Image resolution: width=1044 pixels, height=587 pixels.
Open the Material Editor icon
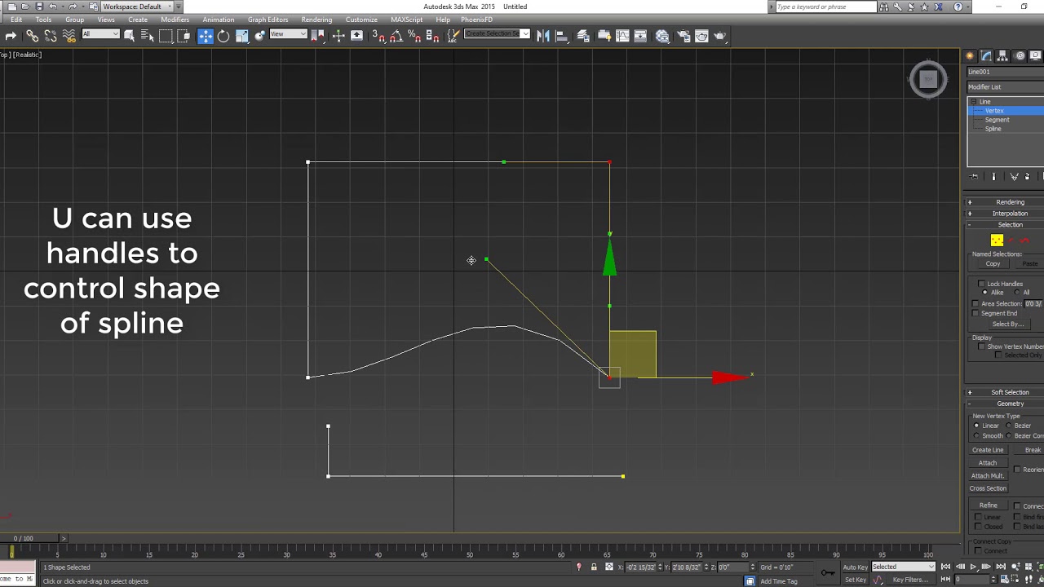pyautogui.click(x=662, y=36)
